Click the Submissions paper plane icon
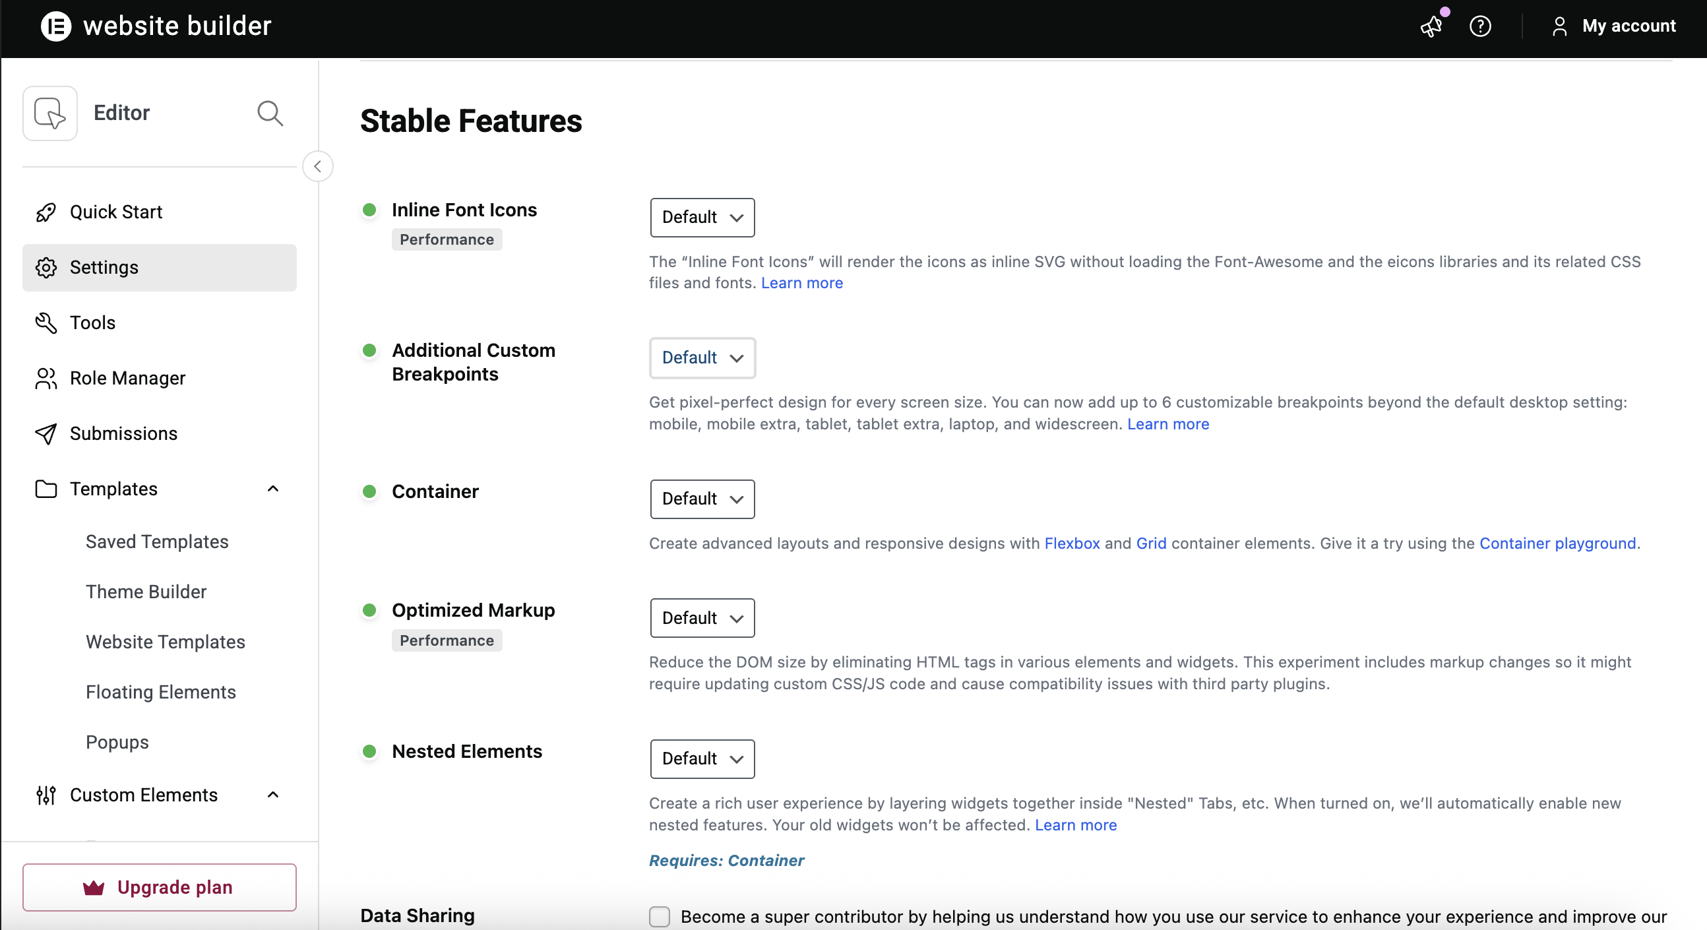The width and height of the screenshot is (1707, 930). click(x=46, y=433)
